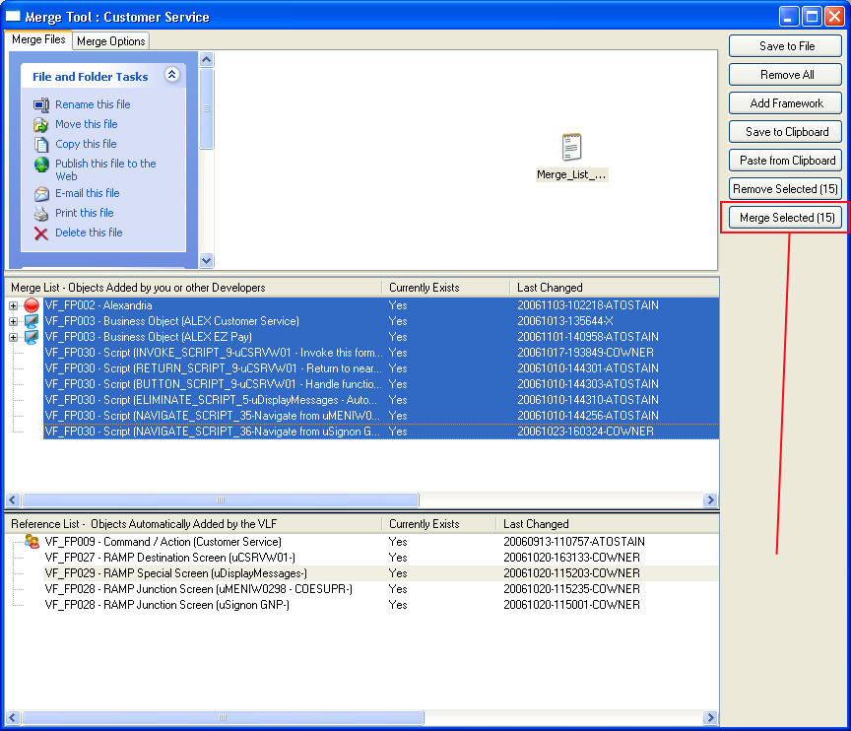Screen dimensions: 851x731
Task: Click the red X Delete icon
Action: coord(41,233)
